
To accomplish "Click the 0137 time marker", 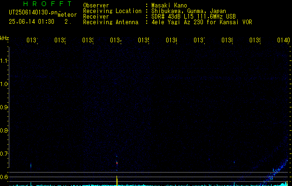I will click(199, 40).
